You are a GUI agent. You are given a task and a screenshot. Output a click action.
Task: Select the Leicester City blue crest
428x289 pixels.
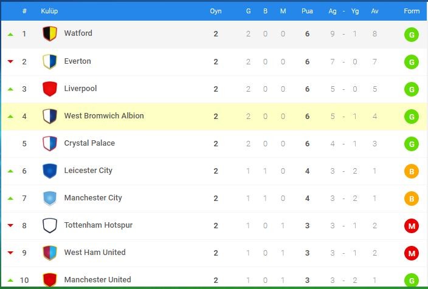click(x=50, y=171)
